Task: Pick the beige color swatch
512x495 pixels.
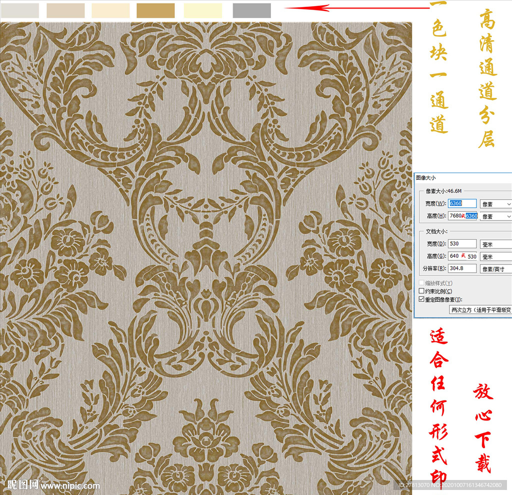Action: [65, 11]
